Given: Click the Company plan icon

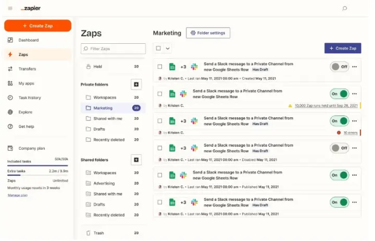Looking at the screenshot, I should pyautogui.click(x=10, y=148).
